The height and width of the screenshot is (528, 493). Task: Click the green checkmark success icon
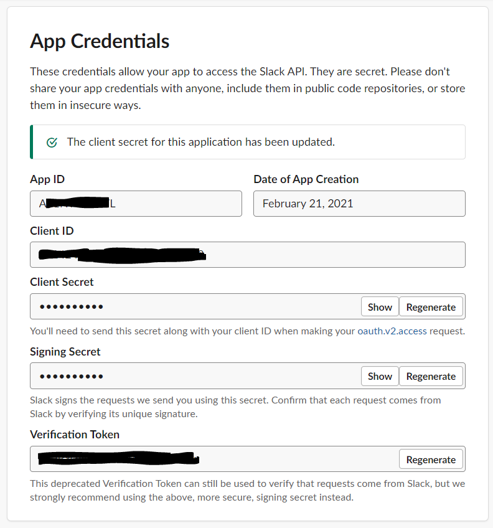click(52, 143)
